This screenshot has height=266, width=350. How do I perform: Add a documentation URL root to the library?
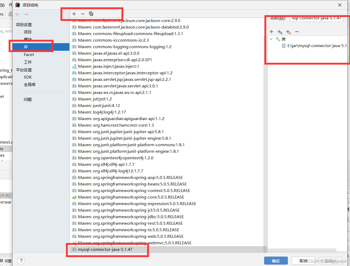tap(280, 32)
